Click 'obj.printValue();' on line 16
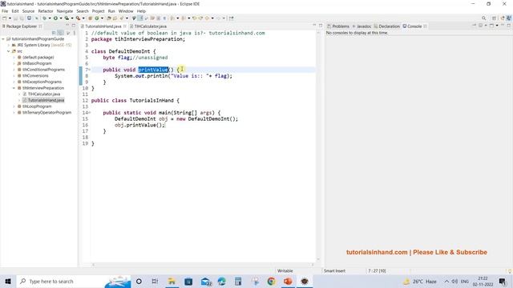 pos(139,125)
